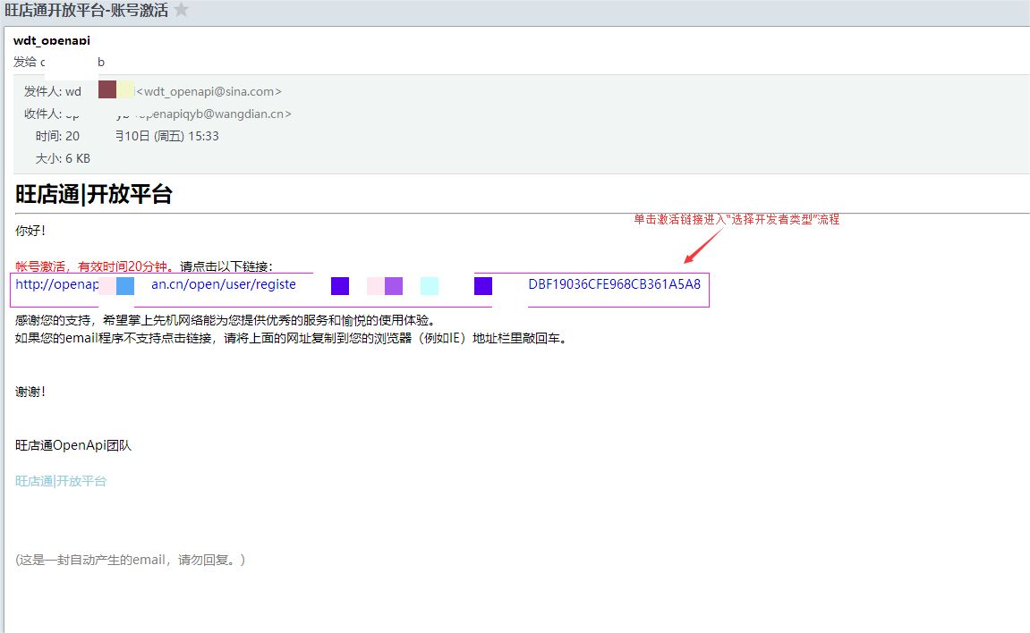Select the line starting with 感谢您的支持

(x=226, y=321)
